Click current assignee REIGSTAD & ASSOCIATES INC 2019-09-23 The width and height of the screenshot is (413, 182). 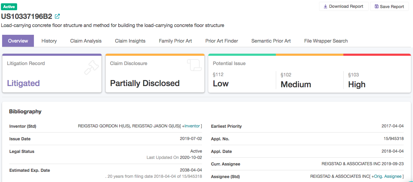363,164
